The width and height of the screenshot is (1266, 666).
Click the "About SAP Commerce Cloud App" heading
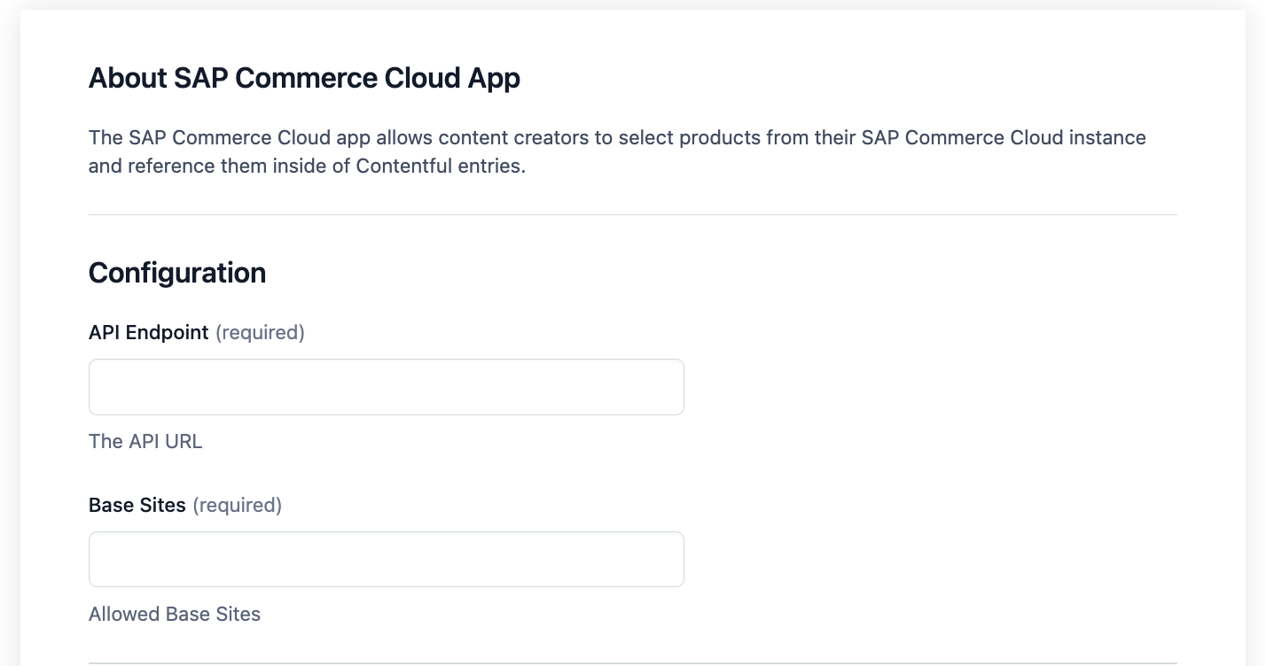pyautogui.click(x=304, y=78)
